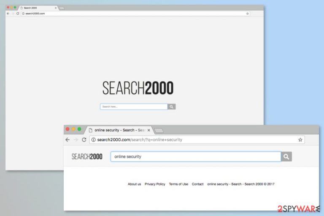View site info icon in back window address bar
324x216 pixels.
23,13
